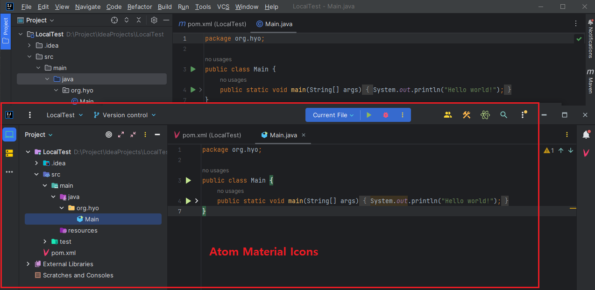Open the VCS menu

click(223, 7)
